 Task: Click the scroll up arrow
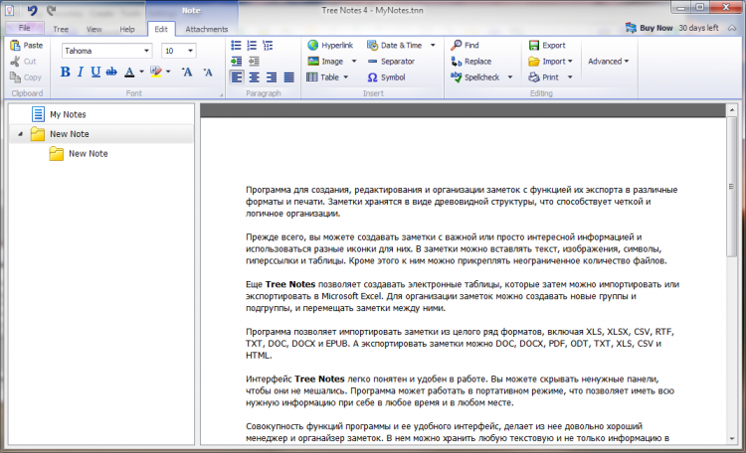(x=732, y=110)
